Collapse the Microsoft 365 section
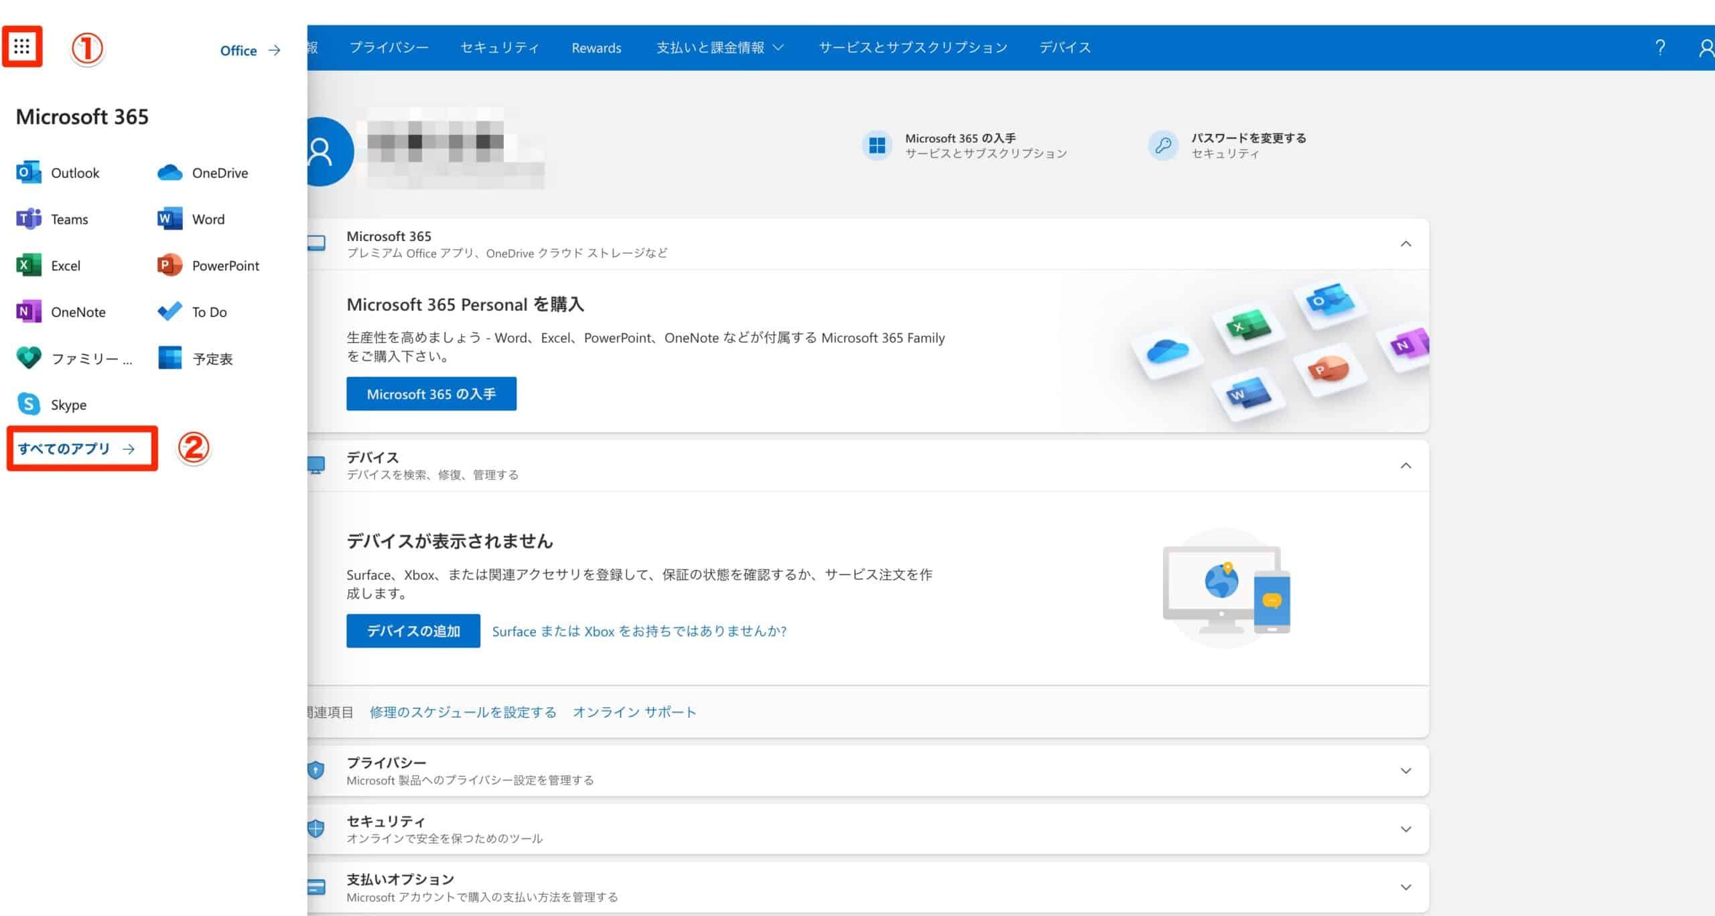 click(1406, 243)
